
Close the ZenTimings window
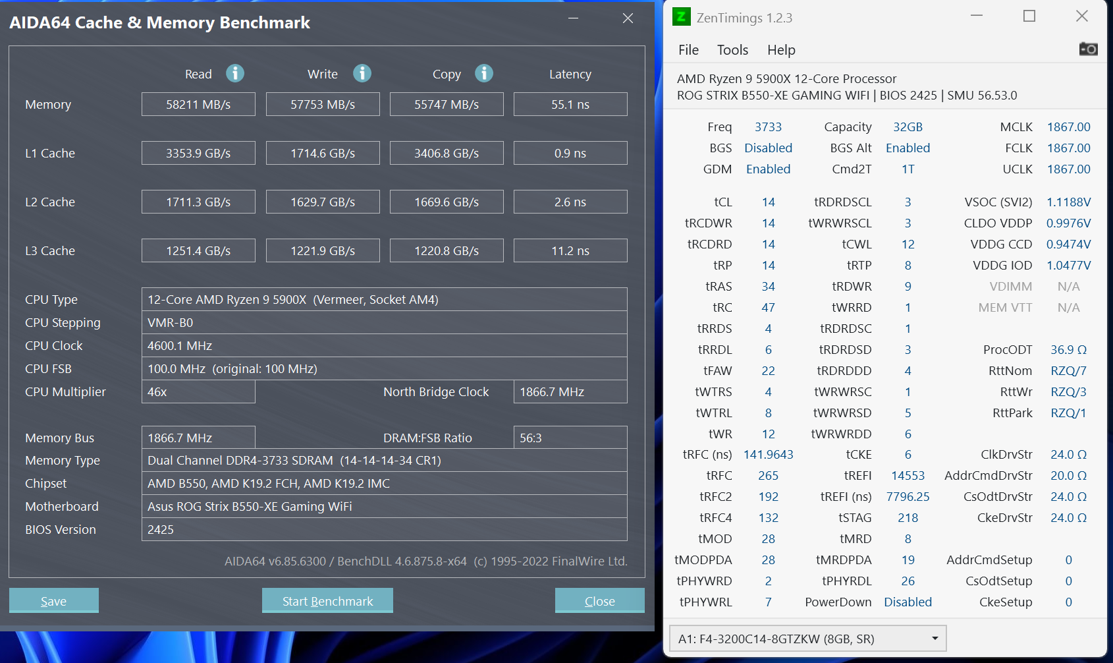(x=1082, y=16)
